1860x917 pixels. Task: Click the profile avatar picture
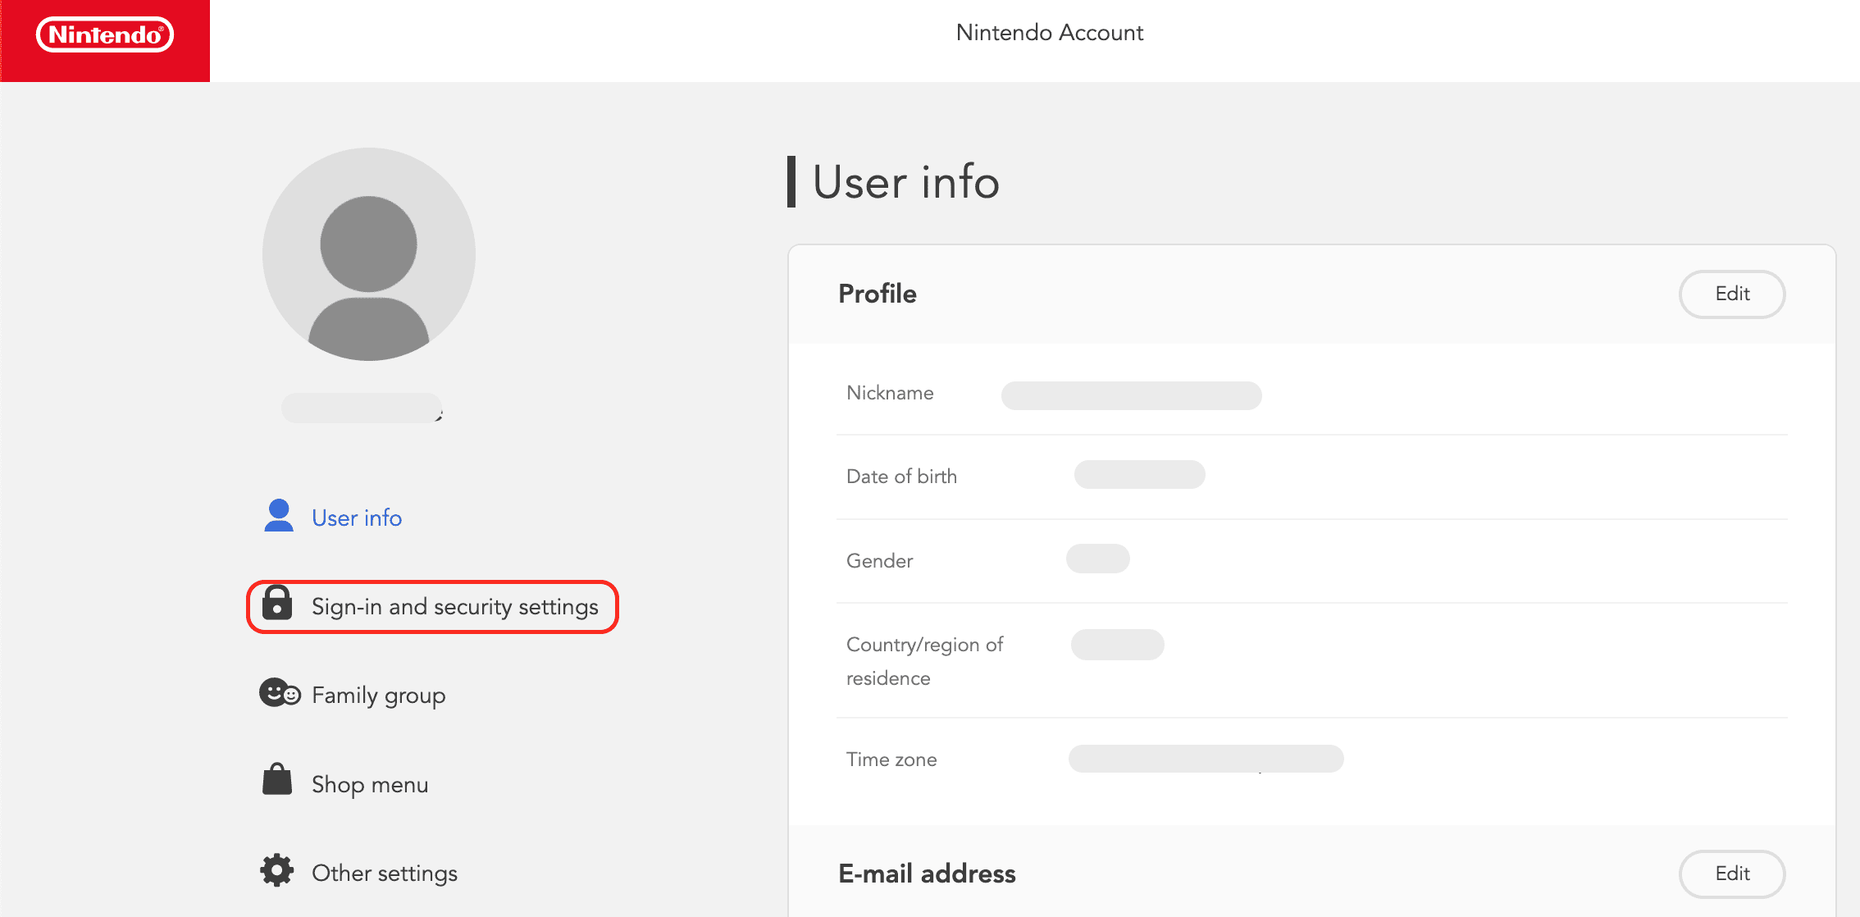368,254
